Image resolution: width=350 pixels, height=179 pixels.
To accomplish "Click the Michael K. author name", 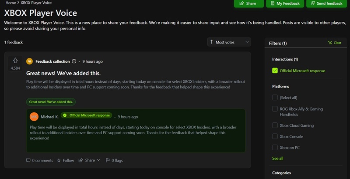I will (49, 117).
